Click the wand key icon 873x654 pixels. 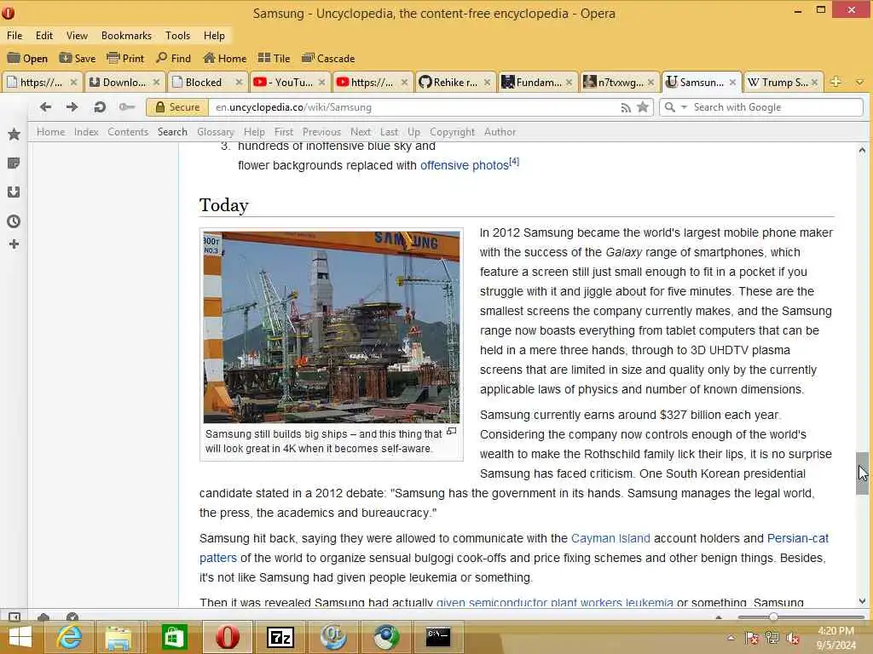click(127, 106)
